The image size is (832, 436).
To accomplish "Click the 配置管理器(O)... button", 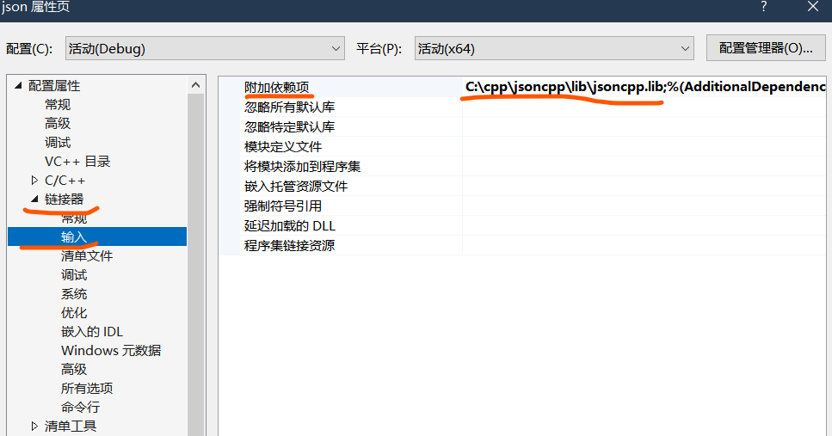I will coord(766,48).
